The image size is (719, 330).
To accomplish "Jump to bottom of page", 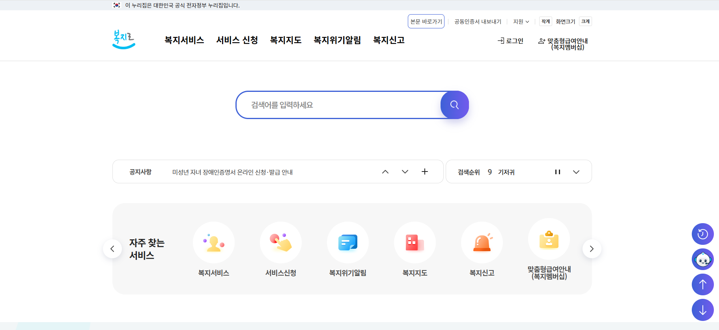I will click(x=703, y=310).
